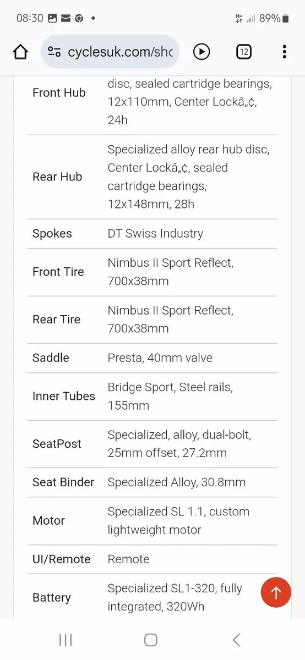Open the tab switcher showing 12

(243, 52)
